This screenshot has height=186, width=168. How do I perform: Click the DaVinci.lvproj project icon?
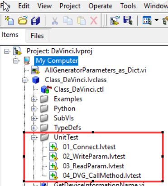(x=17, y=51)
